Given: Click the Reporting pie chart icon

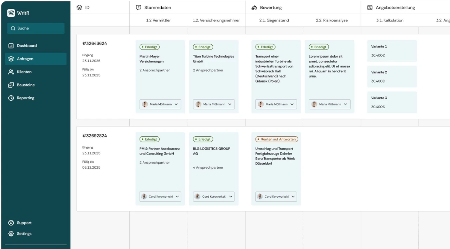Looking at the screenshot, I should pos(11,98).
